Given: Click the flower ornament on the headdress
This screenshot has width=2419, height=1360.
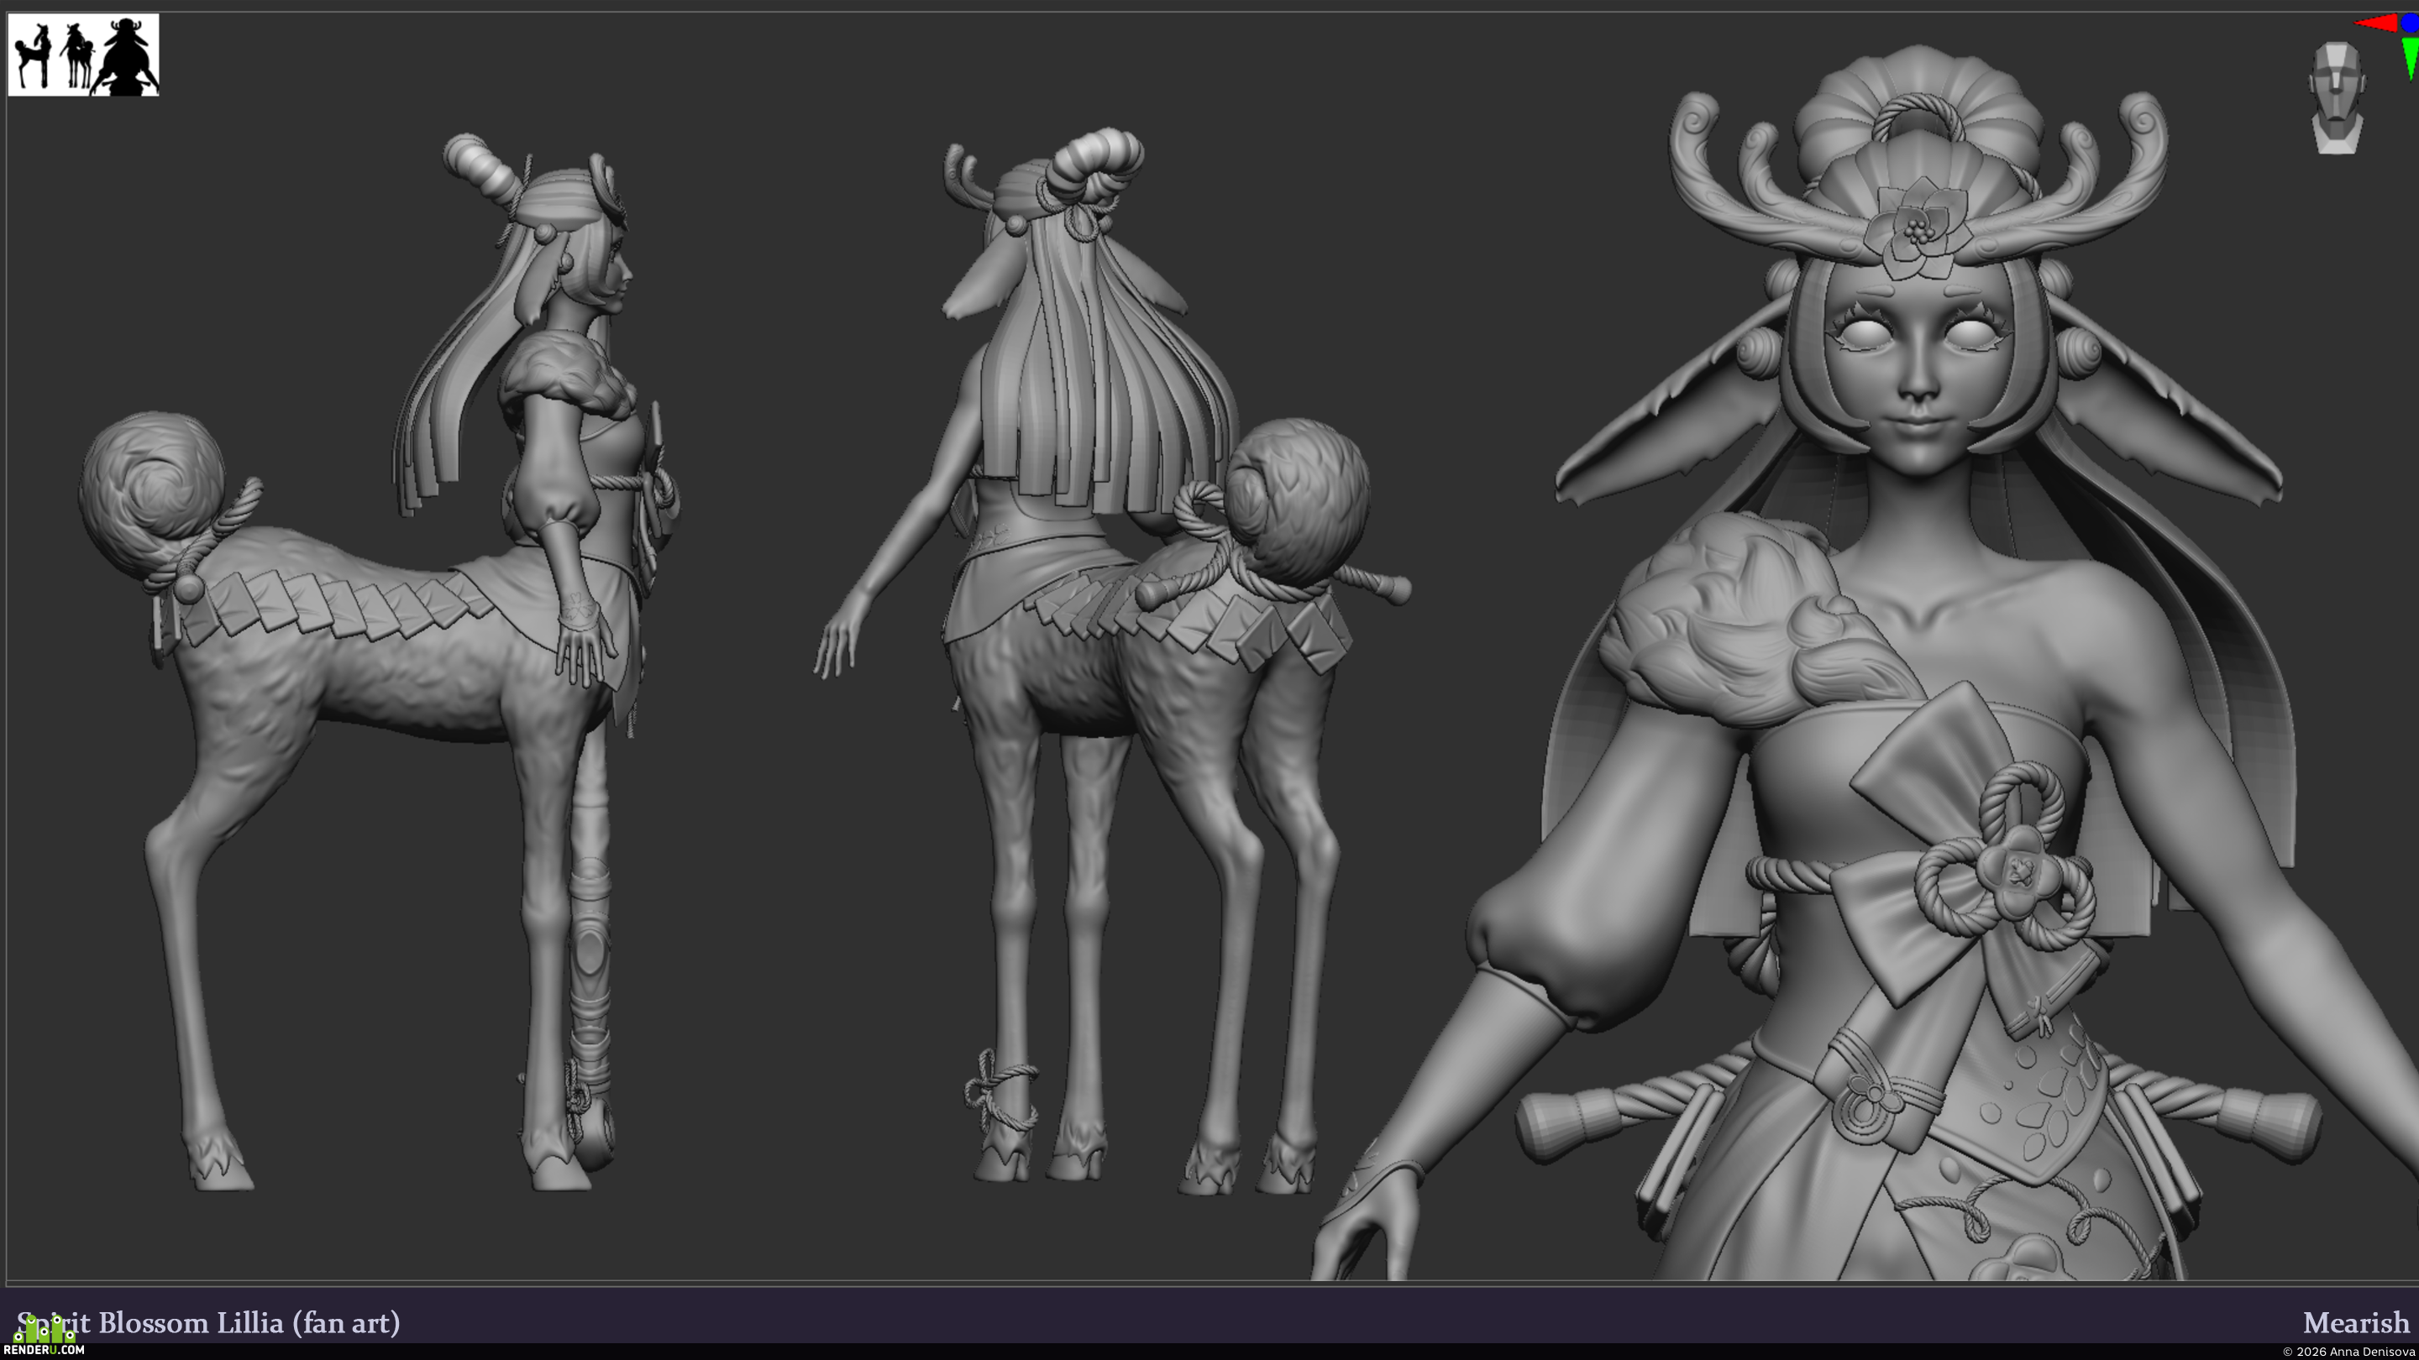Looking at the screenshot, I should (1917, 228).
